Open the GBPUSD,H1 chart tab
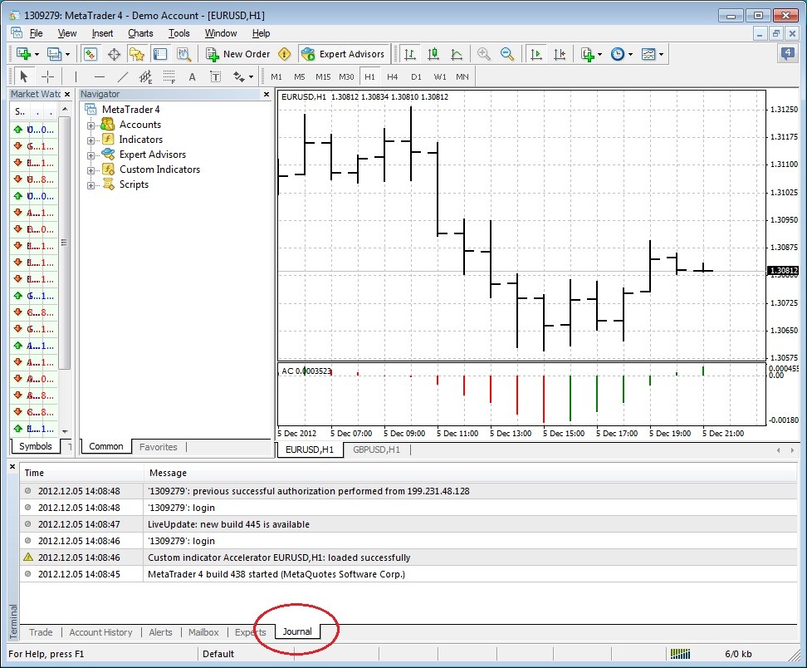Image resolution: width=807 pixels, height=668 pixels. pyautogui.click(x=376, y=449)
